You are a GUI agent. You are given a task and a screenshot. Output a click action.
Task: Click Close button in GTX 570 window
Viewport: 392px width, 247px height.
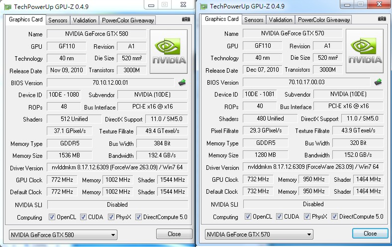[370, 234]
